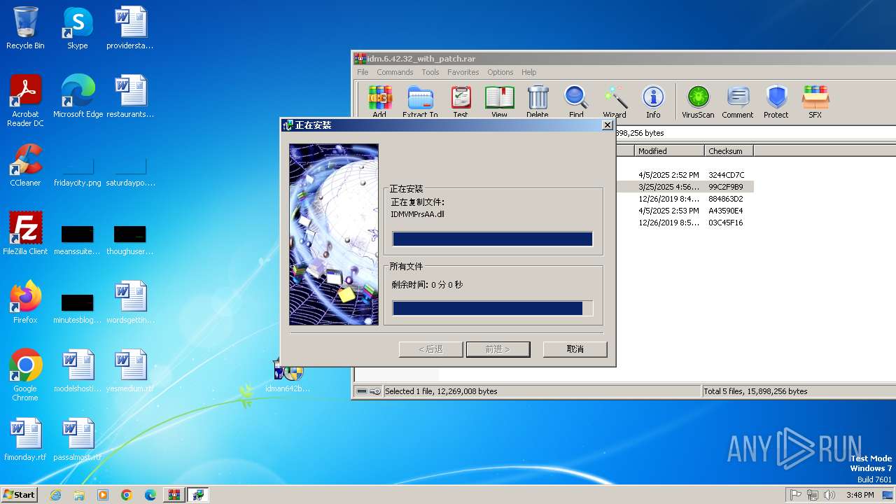Sort by the Checksum column header
Screen dimensions: 896x504
point(729,150)
